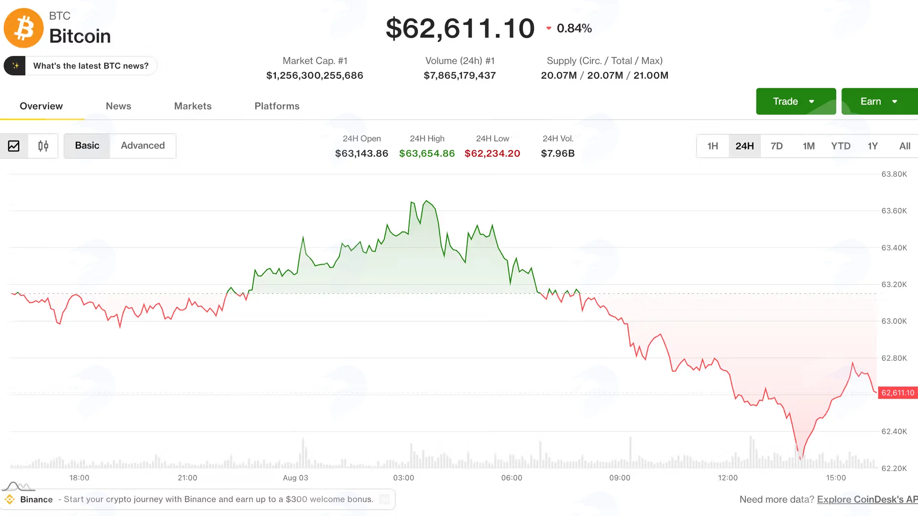
Task: Expand the Trade dropdown
Action: coord(796,101)
